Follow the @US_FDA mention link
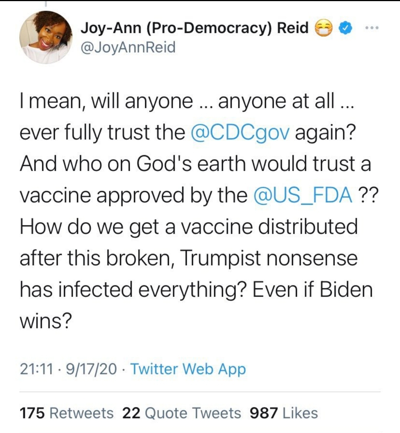Image resolution: width=400 pixels, height=433 pixels. (x=303, y=195)
